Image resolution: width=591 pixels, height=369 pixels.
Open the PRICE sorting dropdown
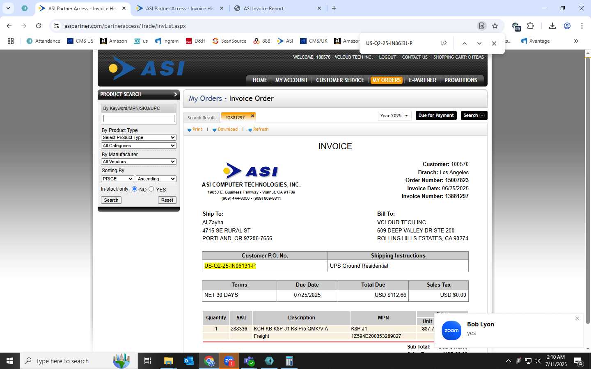tap(117, 179)
